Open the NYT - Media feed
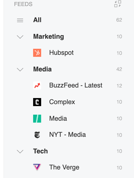Viewport: 134px width, 178px height. [68, 135]
